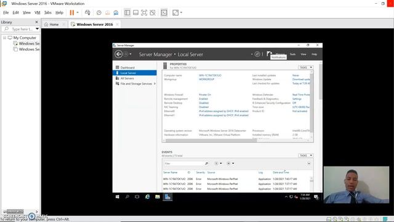394x222 pixels.
Task: Open the VMware File menu
Action: [6, 12]
